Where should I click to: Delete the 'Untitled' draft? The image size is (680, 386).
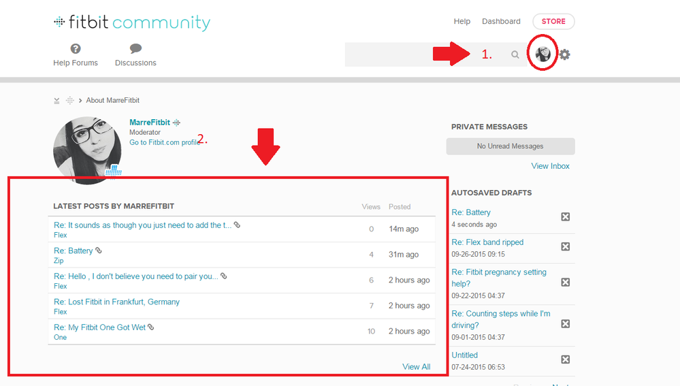coord(565,359)
